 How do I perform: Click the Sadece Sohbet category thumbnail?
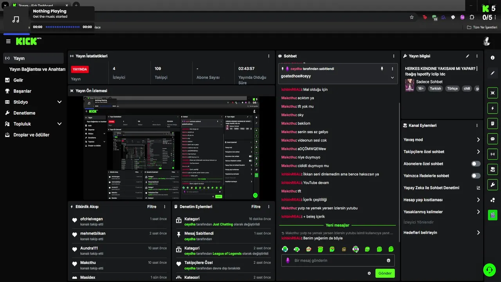click(x=409, y=85)
